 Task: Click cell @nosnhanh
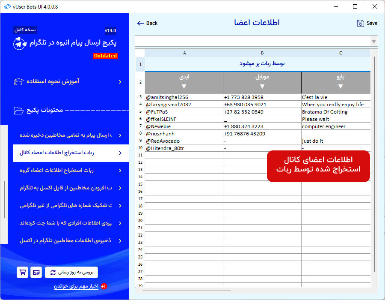[184, 134]
